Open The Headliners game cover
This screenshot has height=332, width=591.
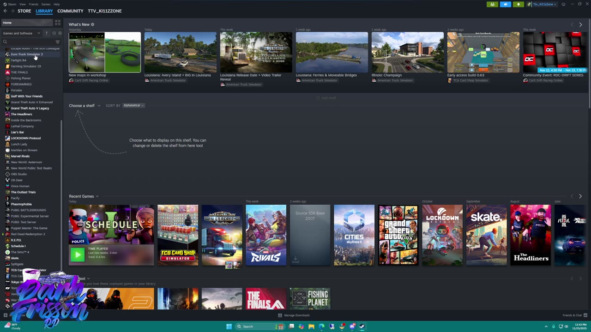[x=531, y=235]
